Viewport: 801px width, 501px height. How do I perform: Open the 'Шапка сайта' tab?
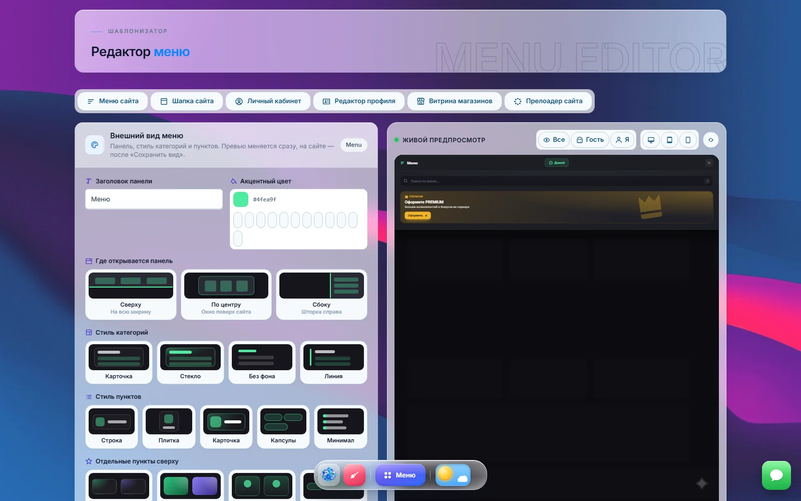point(187,101)
